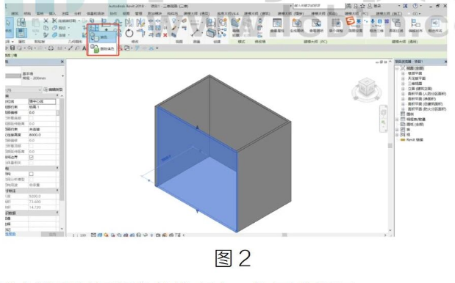Click the search keyword input box
Viewport: 455px width, 283px height.
[x=318, y=6]
